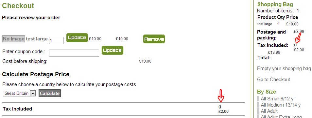Click the gray marker beside All Small
This screenshot has width=312, height=118.
(x=258, y=99)
